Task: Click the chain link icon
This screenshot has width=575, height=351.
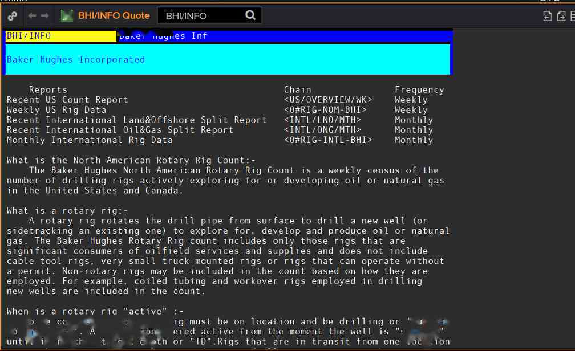Action: click(13, 16)
